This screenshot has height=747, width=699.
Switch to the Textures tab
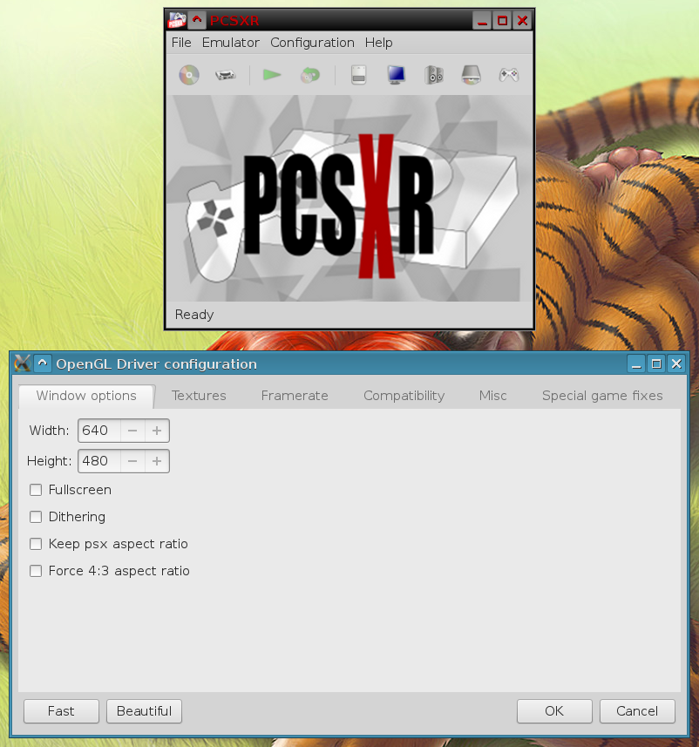[x=199, y=396]
